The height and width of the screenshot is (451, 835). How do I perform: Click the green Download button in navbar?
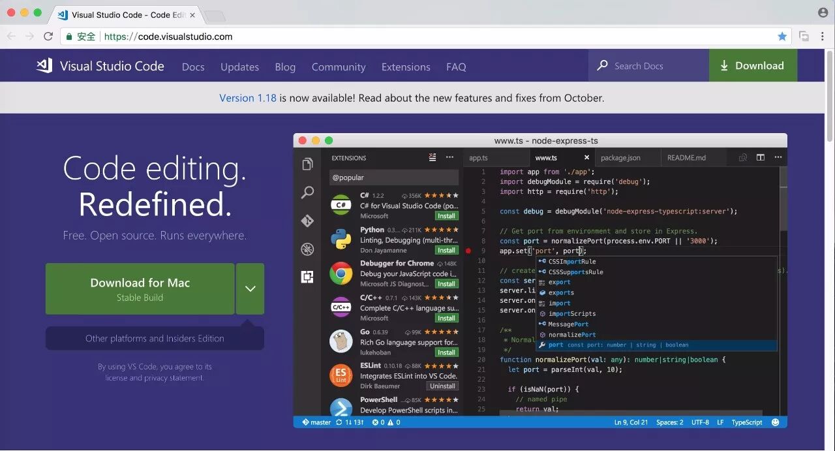click(753, 65)
